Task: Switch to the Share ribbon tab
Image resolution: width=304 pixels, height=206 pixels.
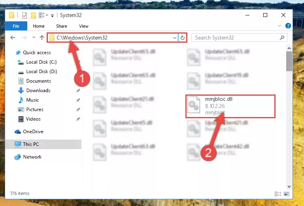Action: 62,26
